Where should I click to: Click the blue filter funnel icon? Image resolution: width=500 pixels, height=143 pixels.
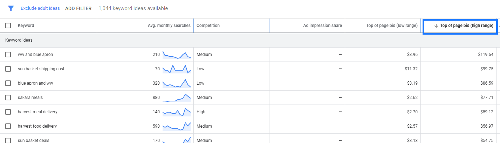pyautogui.click(x=11, y=8)
